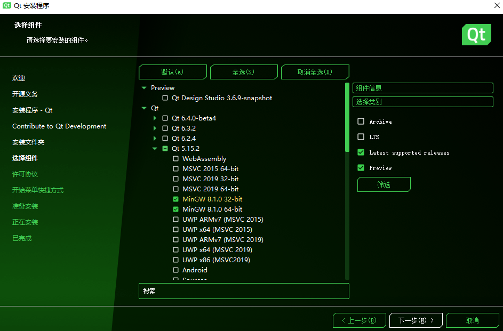Uncheck MinGW 8.1.0 64-bit component
The height and width of the screenshot is (331, 503).
[176, 209]
